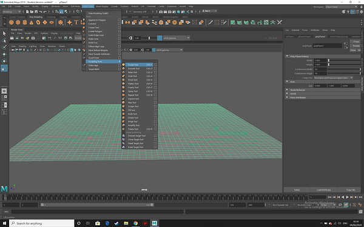
Task: Click the Type text shelf icon
Action: pos(76,22)
